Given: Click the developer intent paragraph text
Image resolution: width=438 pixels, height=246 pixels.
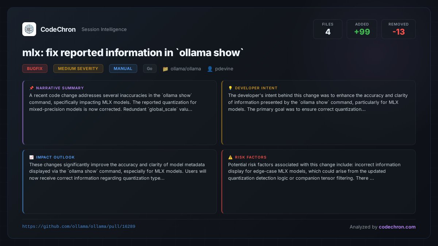Looking at the screenshot, I should tap(318, 102).
